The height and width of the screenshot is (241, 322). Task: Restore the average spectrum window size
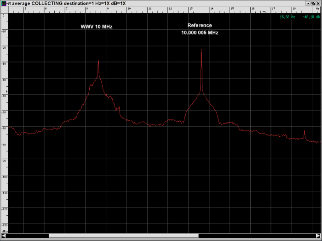point(313,3)
